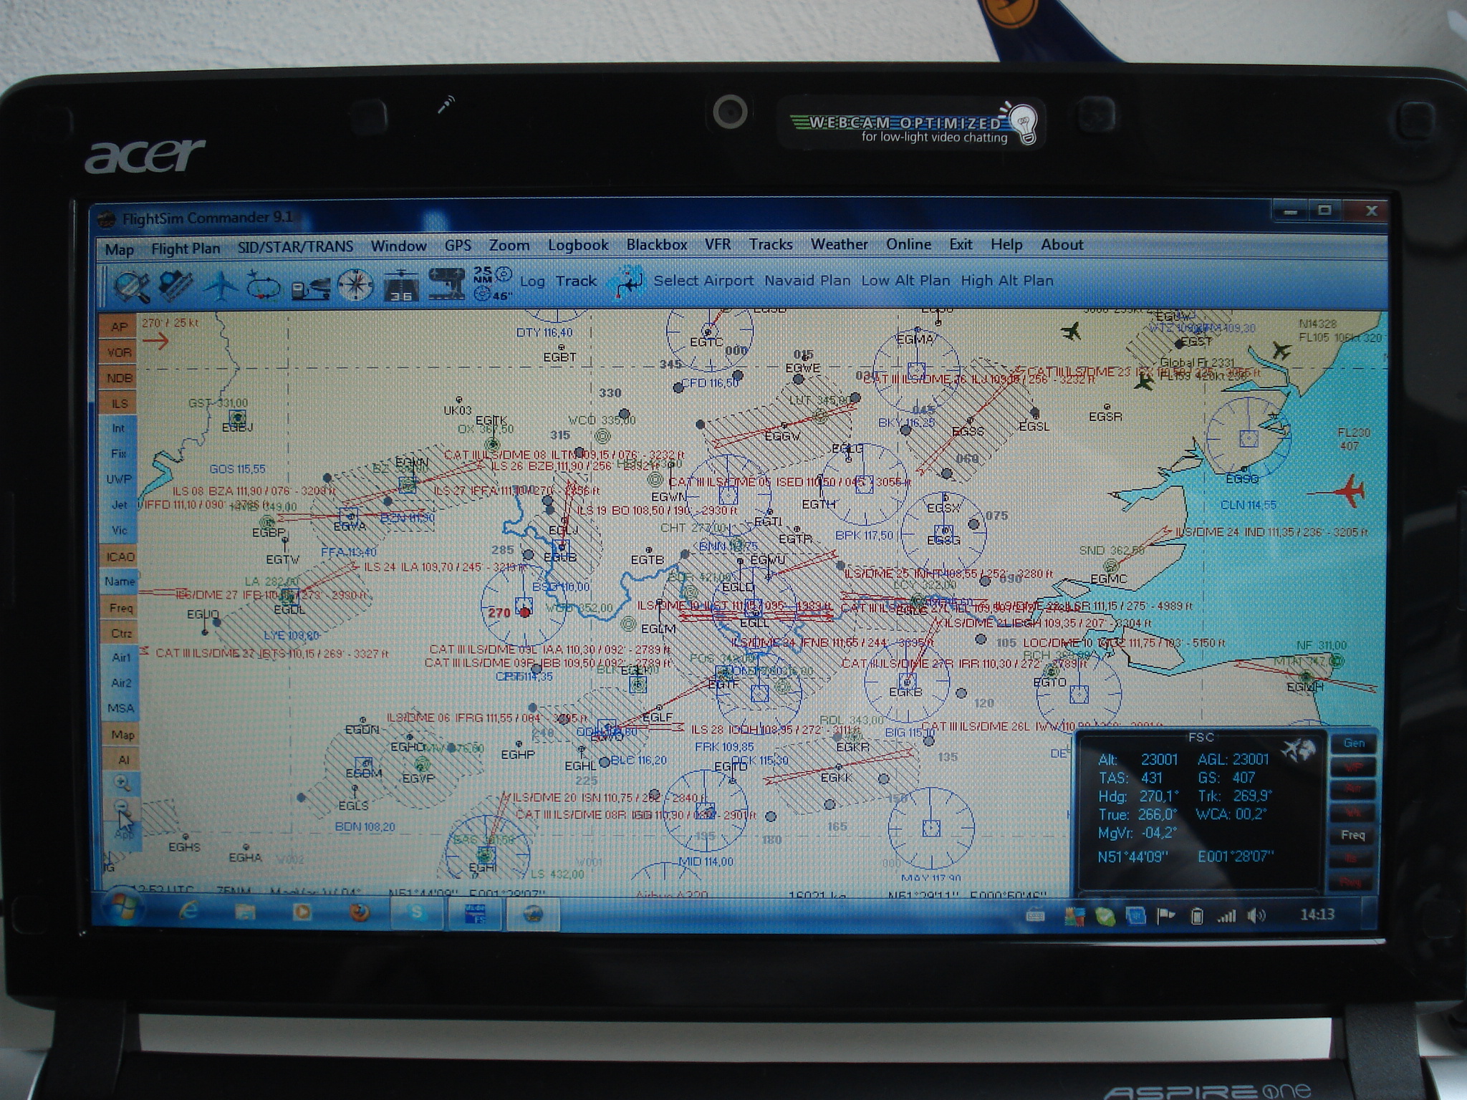Click the fuel truck toolbar icon
The image size is (1467, 1100).
(310, 286)
